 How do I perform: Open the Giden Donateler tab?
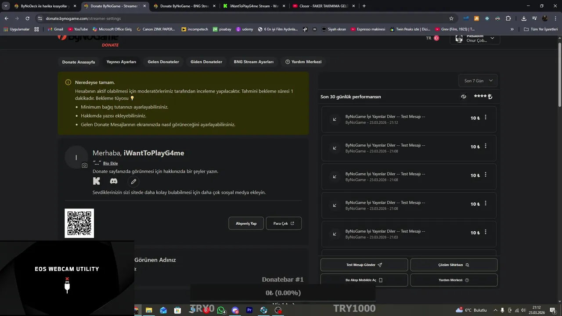pos(206,62)
